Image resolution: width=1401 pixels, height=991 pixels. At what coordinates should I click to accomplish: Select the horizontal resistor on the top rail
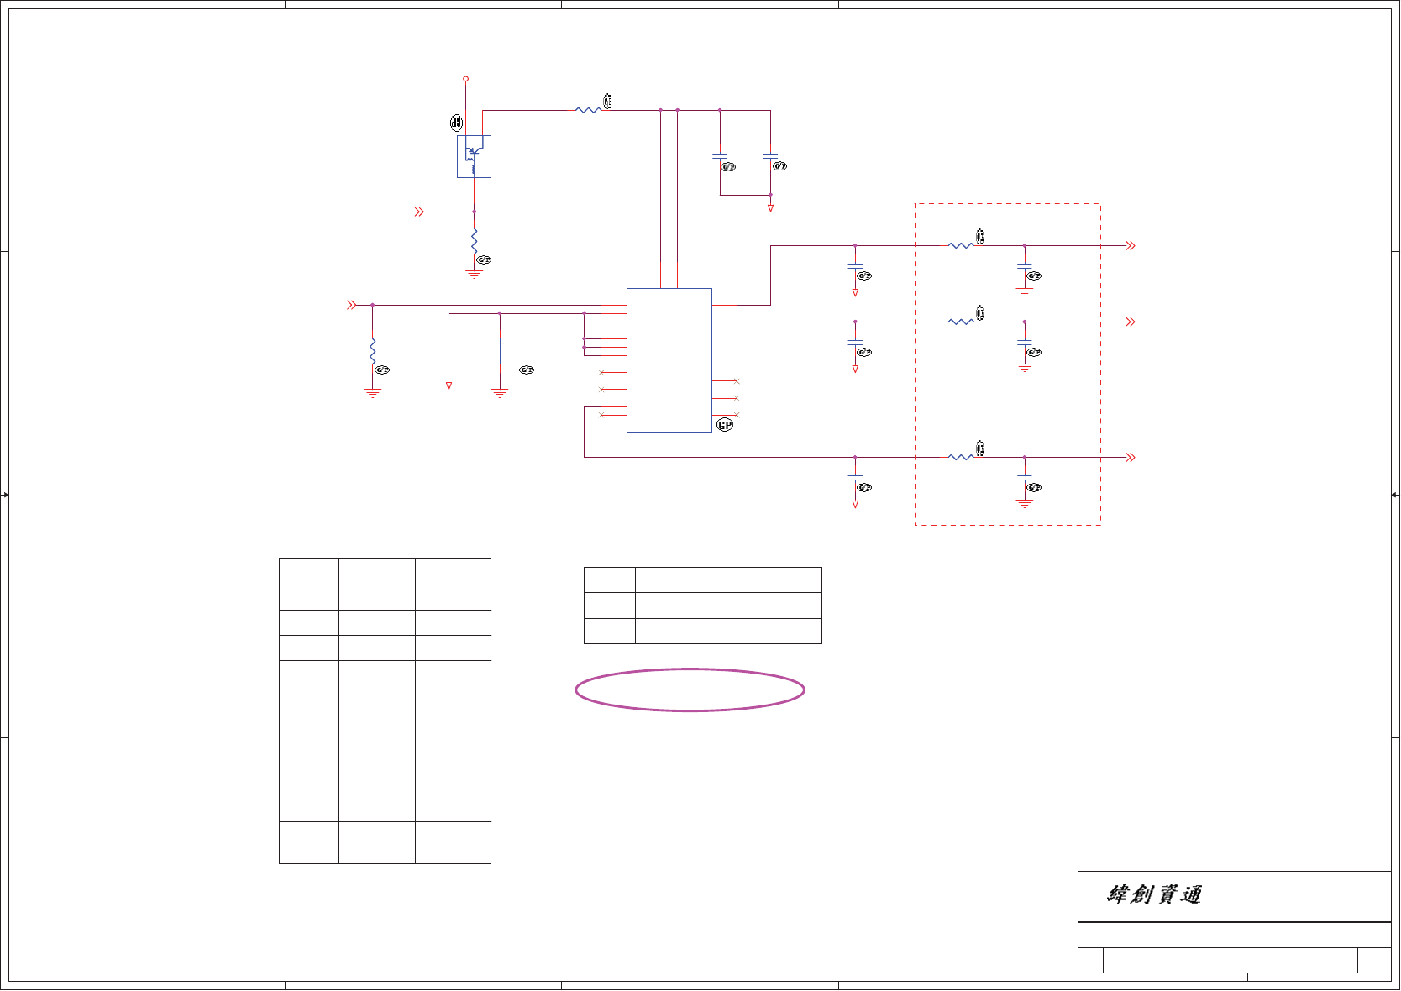[x=588, y=110]
